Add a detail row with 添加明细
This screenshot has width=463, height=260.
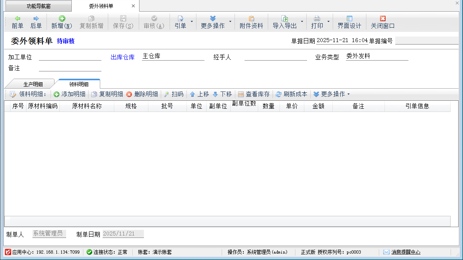[x=69, y=94]
